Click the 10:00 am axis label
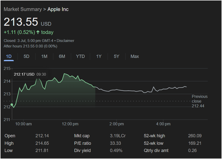 (23, 124)
